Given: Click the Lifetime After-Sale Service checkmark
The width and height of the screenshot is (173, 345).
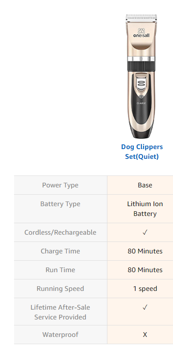Looking at the screenshot, I should (x=145, y=307).
